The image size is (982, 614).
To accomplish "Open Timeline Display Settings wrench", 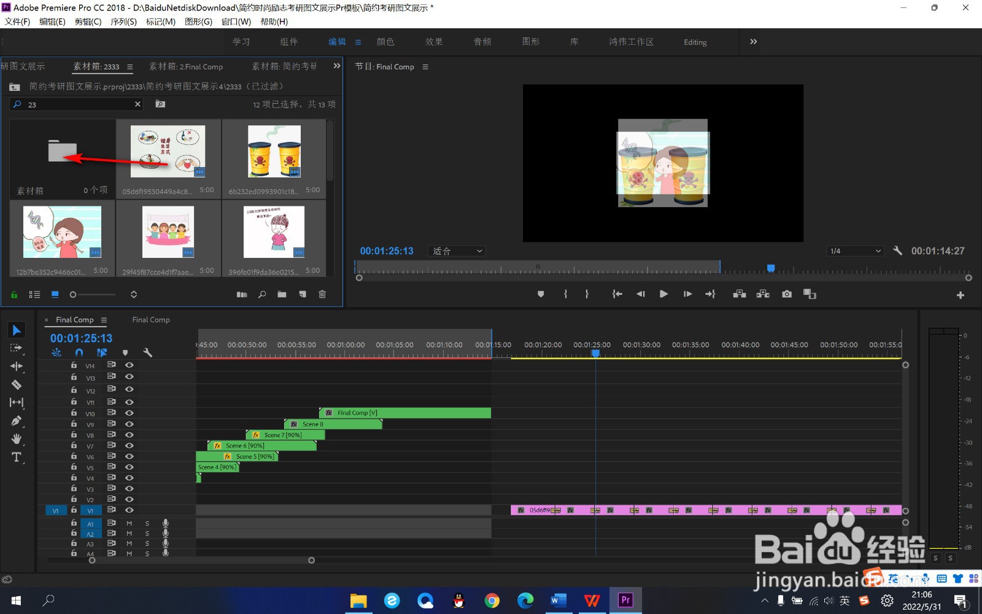I will [147, 352].
